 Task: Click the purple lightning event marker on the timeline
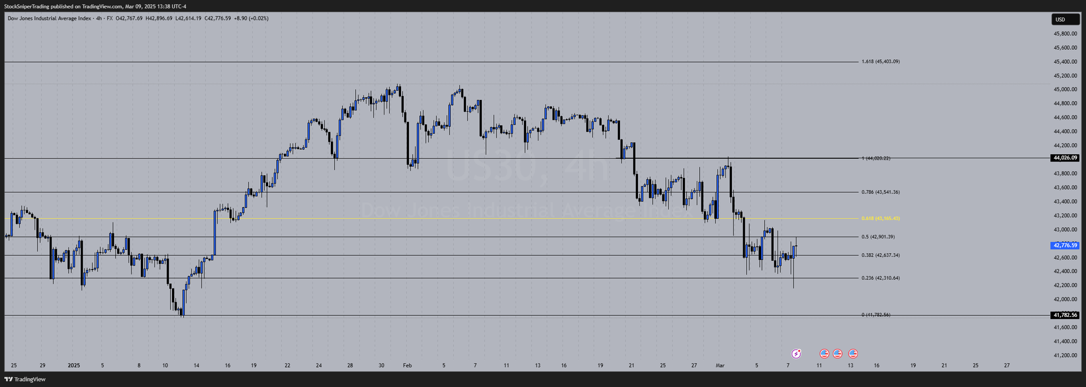click(796, 353)
